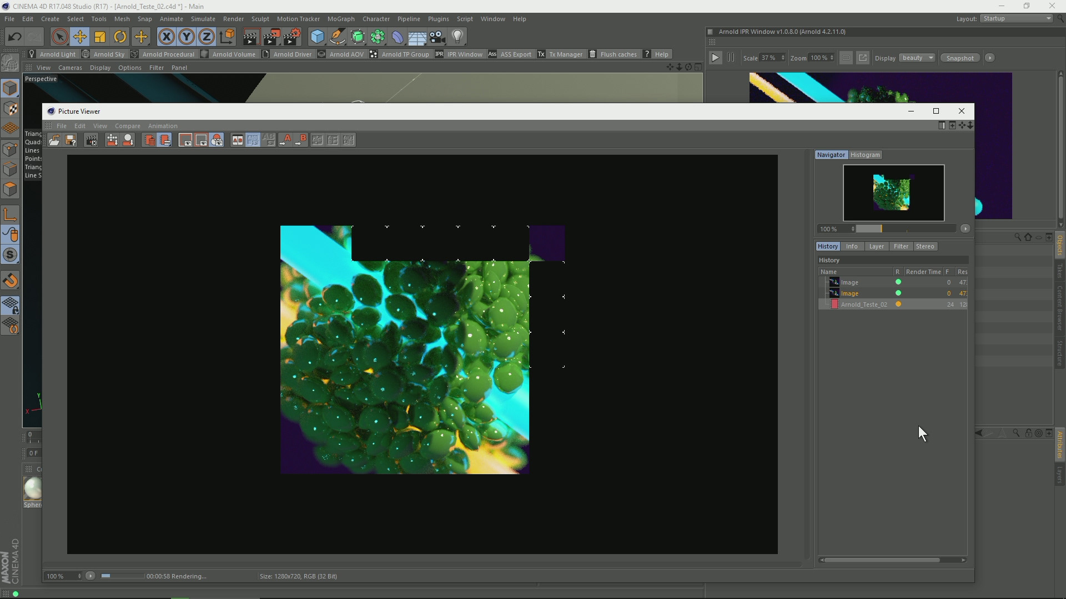Image resolution: width=1066 pixels, height=599 pixels.
Task: Toggle the Z axis lock
Action: tap(207, 37)
